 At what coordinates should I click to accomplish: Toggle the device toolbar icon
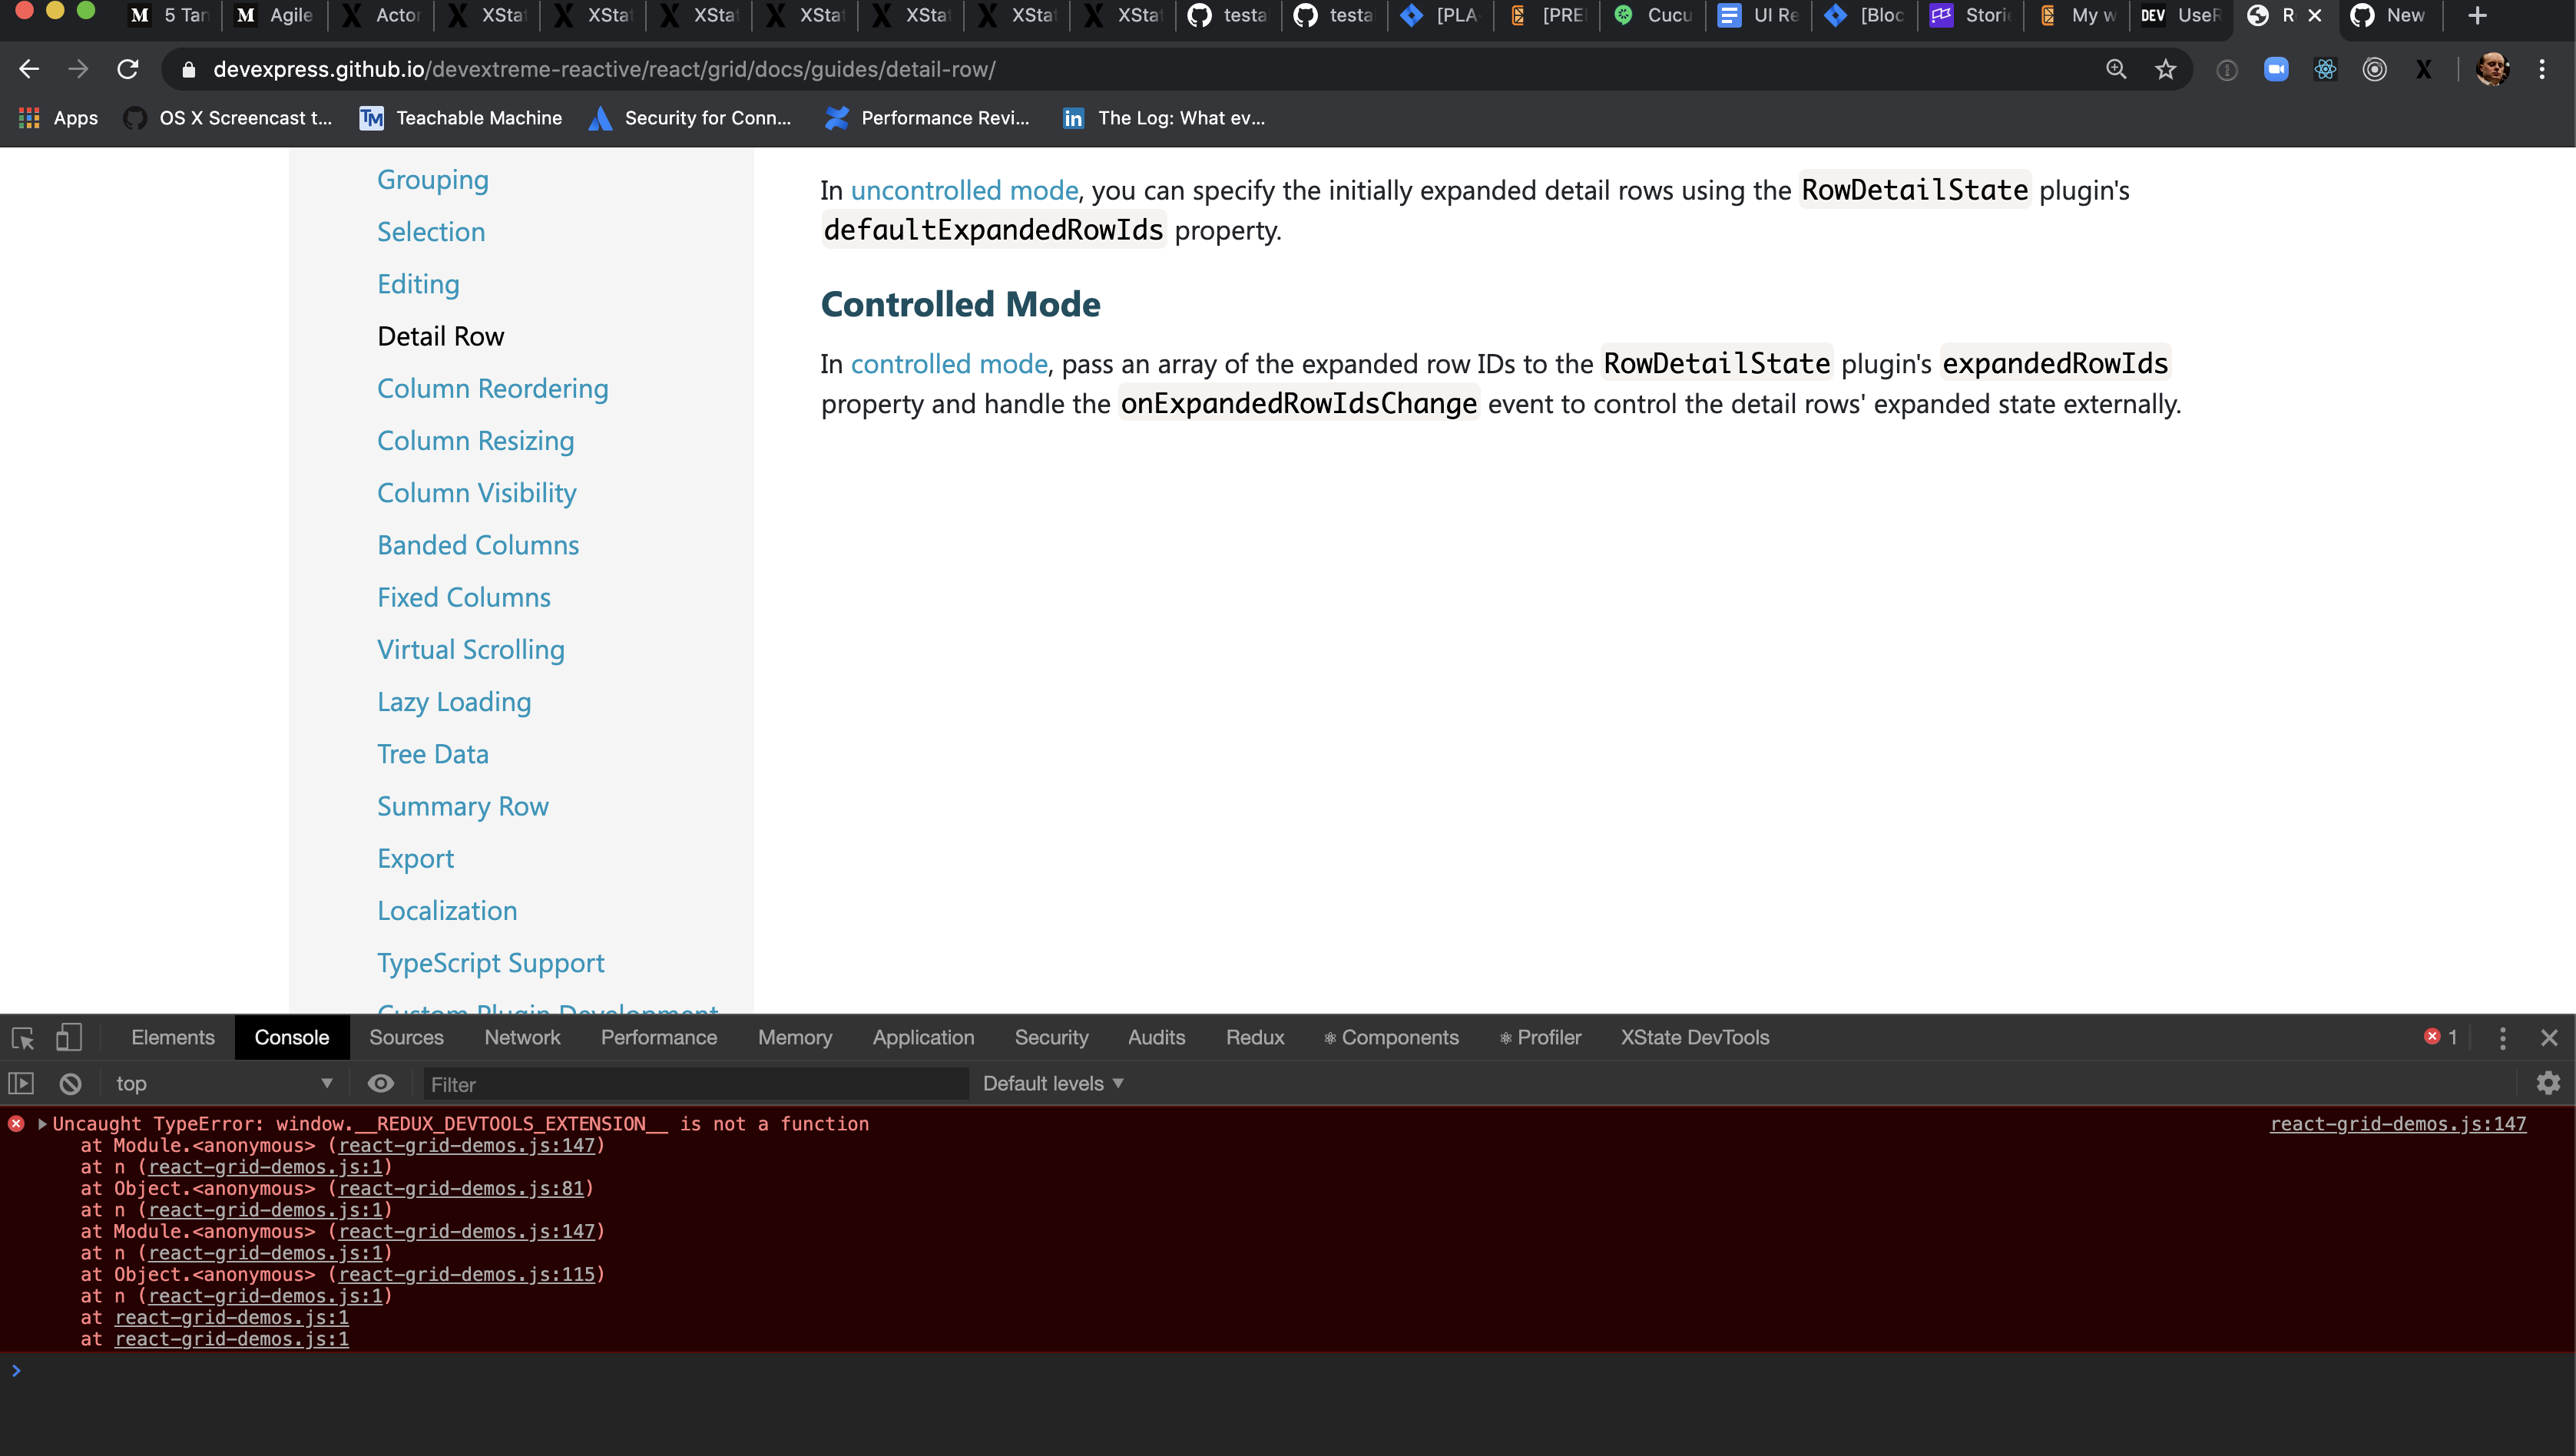point(68,1038)
